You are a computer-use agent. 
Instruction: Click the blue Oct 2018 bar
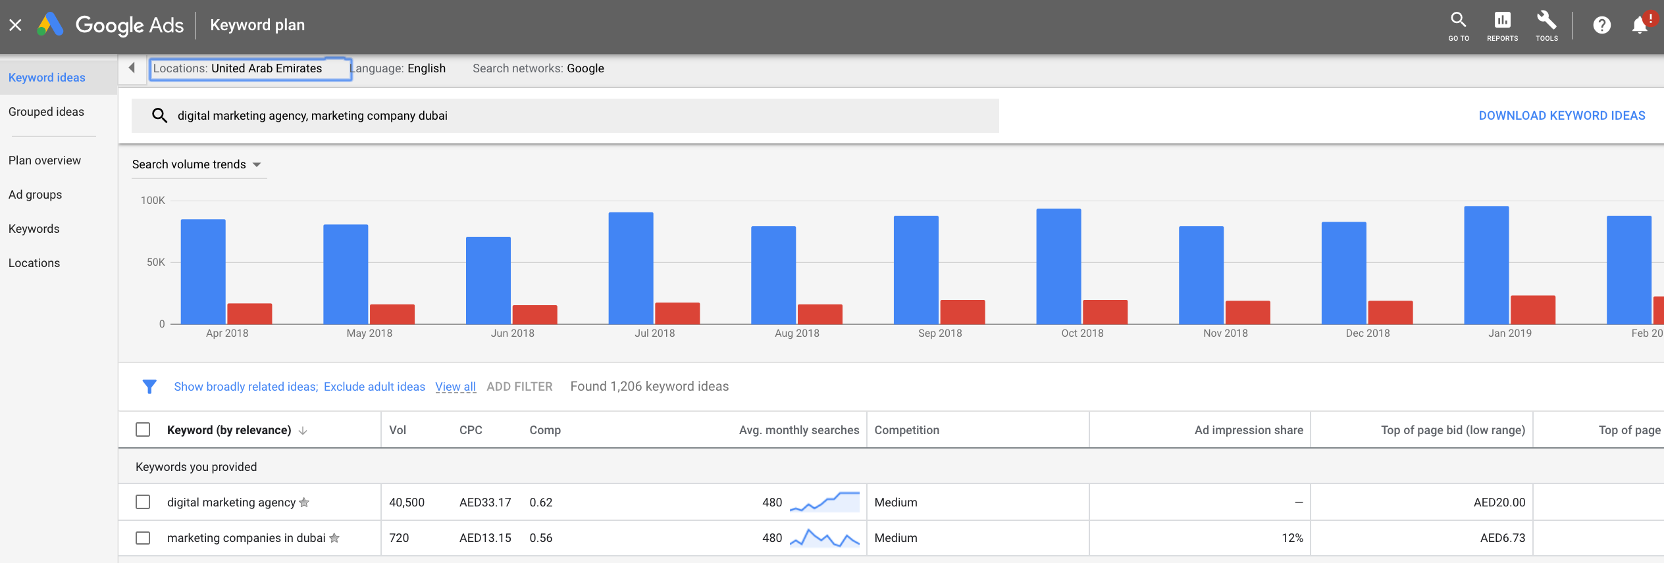(1059, 266)
